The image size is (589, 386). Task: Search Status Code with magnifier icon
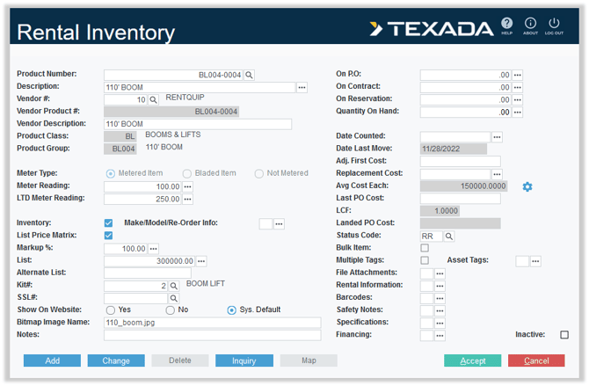pyautogui.click(x=449, y=237)
